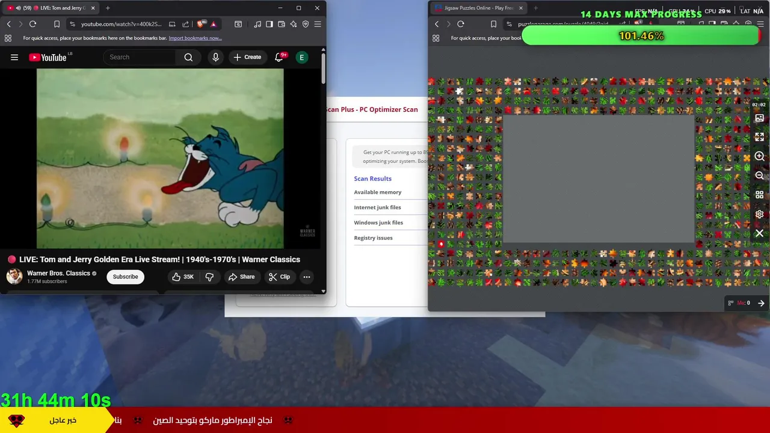The image size is (770, 433).
Task: Click the Warner Bros. Classics channel name
Action: point(58,273)
